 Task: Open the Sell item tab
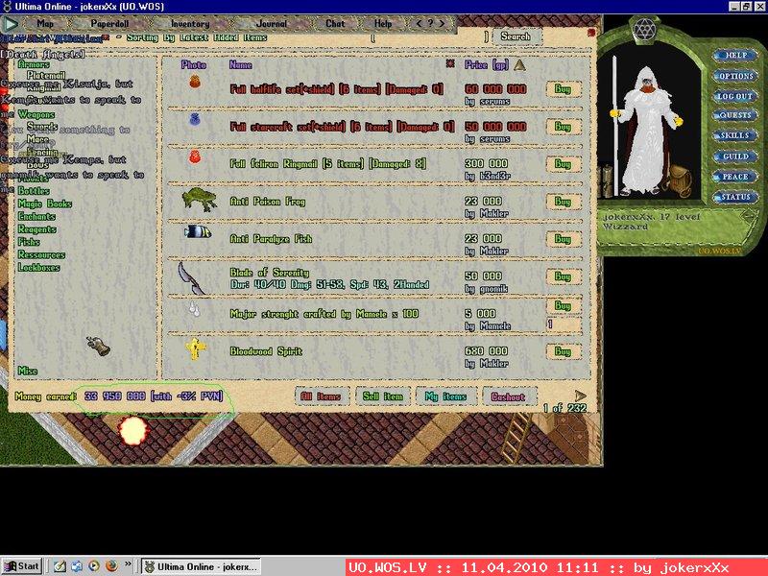(x=383, y=396)
